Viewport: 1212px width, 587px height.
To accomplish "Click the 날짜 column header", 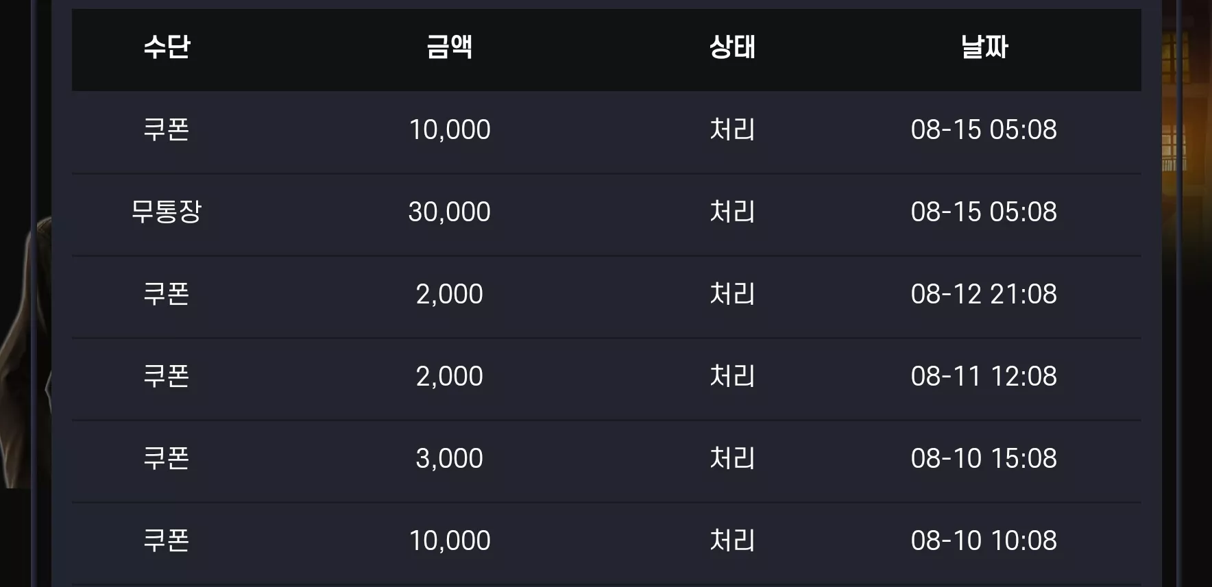I will (984, 47).
